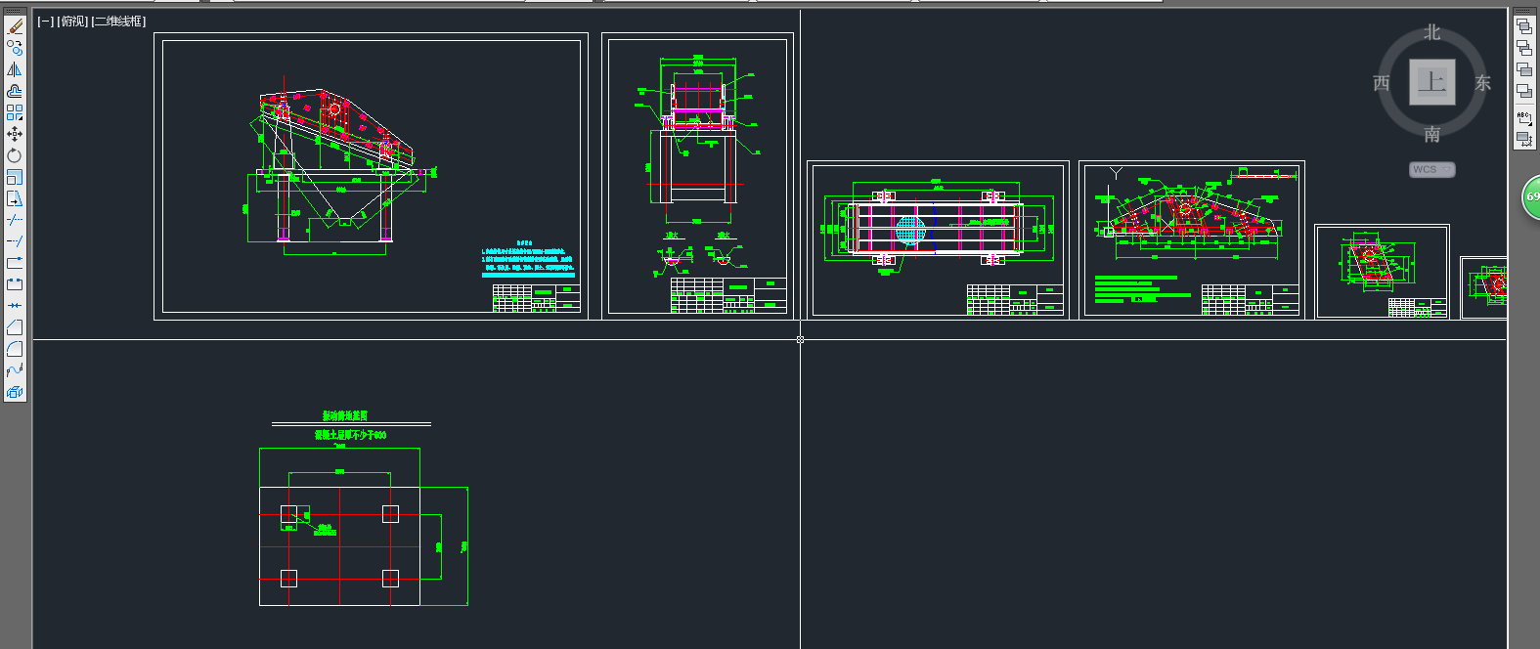Click 西 on the ViewCube compass
1540x649 pixels.
[1382, 83]
